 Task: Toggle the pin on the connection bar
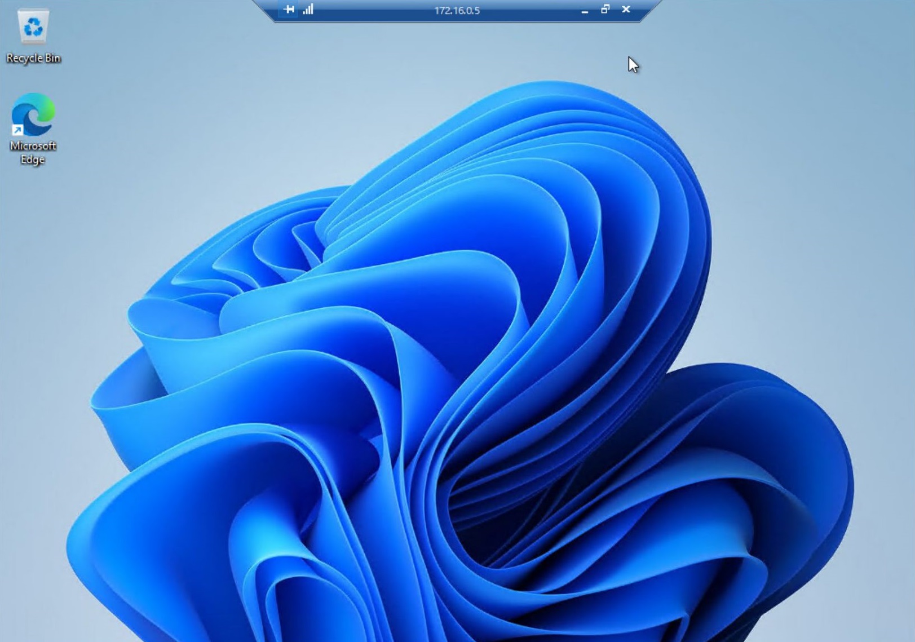pyautogui.click(x=289, y=10)
